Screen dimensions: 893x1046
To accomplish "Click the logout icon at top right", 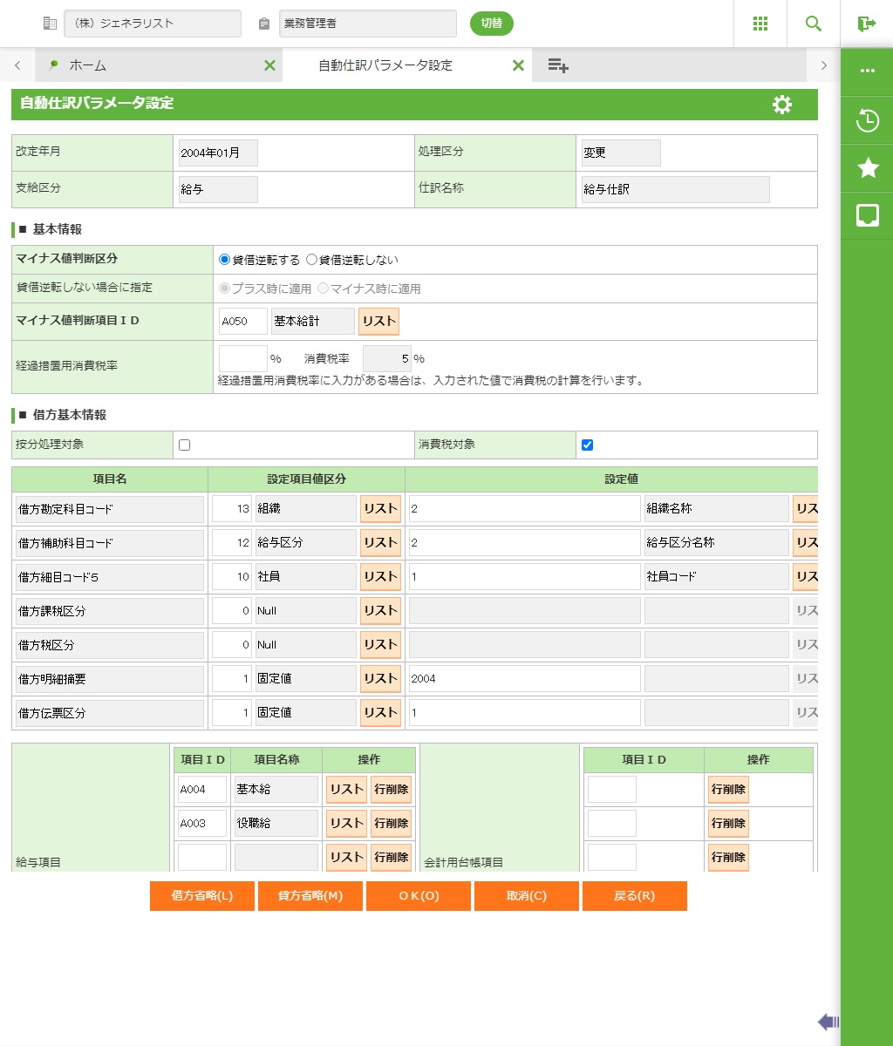I will click(867, 24).
